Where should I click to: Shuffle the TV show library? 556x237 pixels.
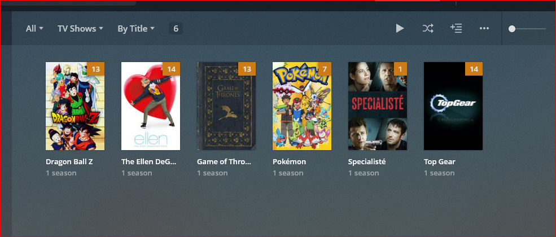coord(428,28)
